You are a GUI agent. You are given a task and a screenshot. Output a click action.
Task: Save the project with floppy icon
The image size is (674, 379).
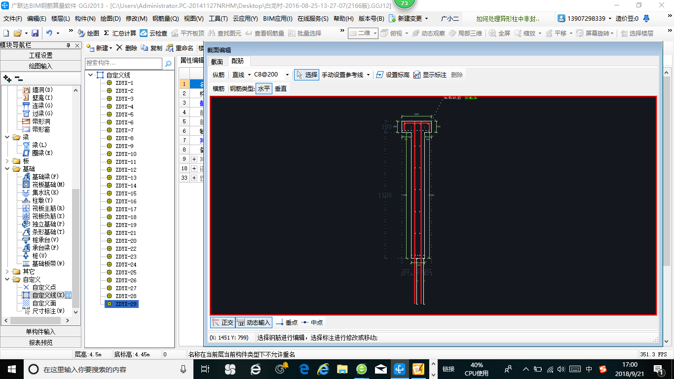click(x=35, y=33)
